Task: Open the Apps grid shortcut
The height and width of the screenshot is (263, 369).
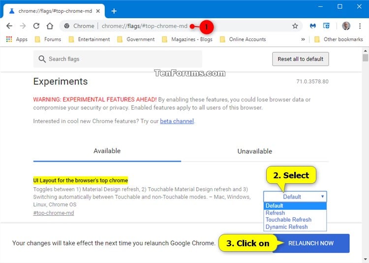Action: [x=17, y=39]
